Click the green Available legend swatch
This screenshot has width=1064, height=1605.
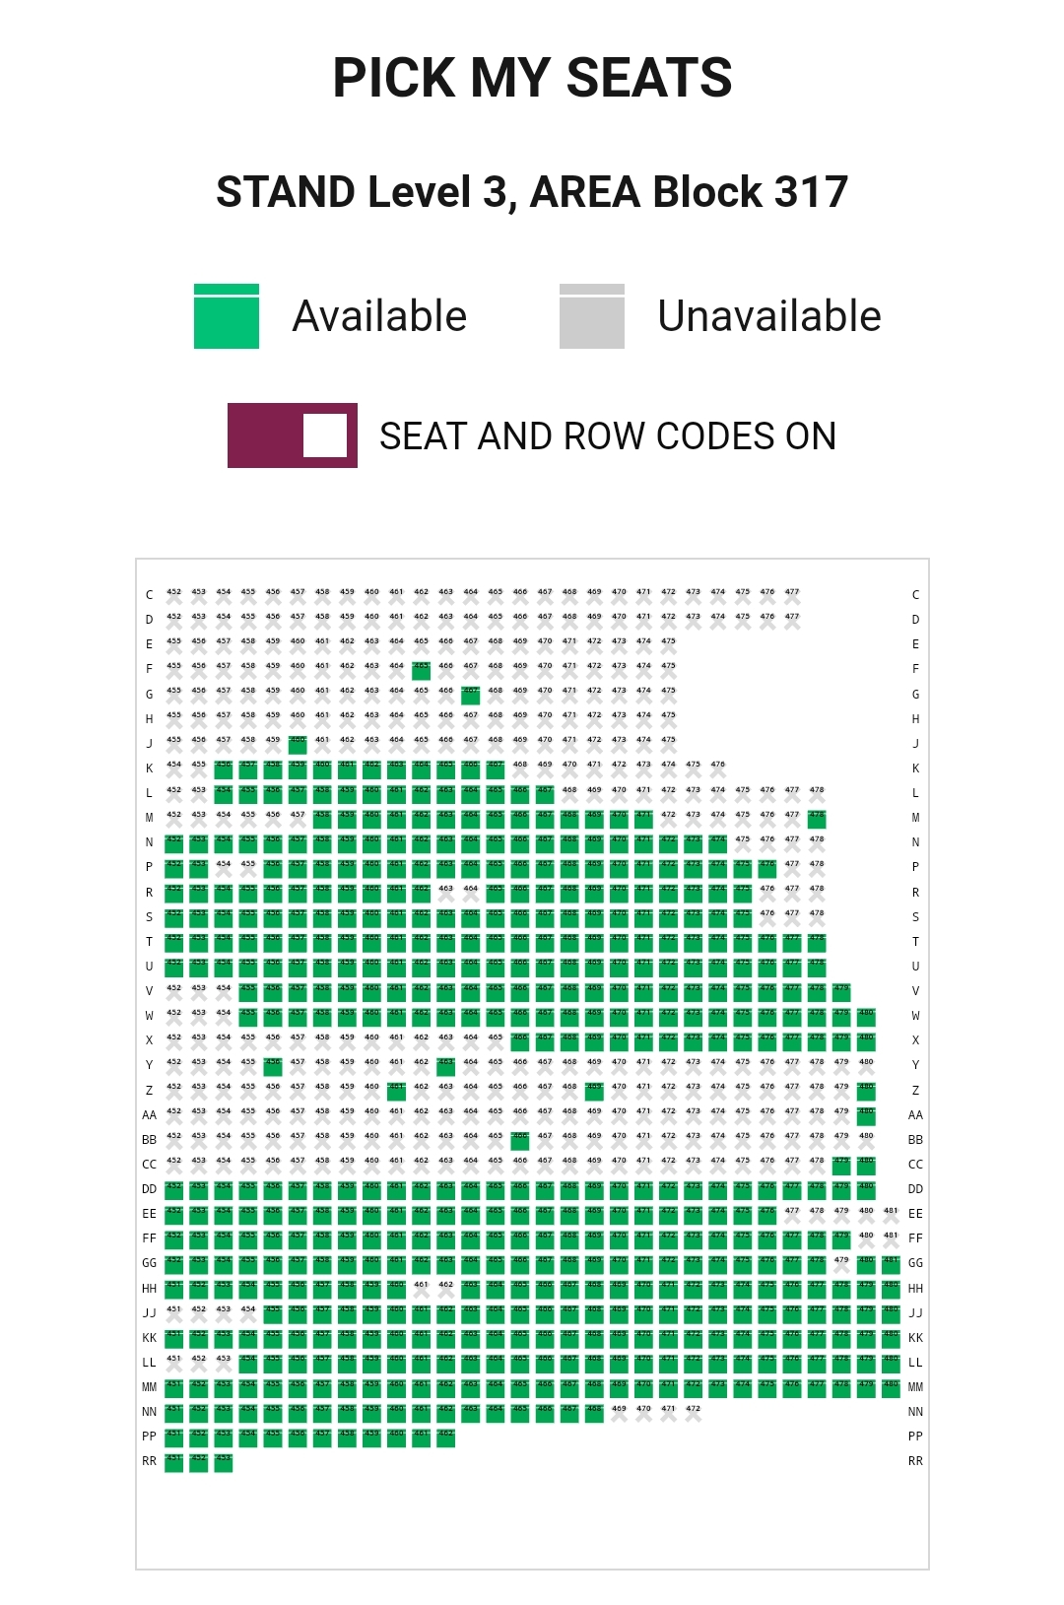tap(227, 316)
